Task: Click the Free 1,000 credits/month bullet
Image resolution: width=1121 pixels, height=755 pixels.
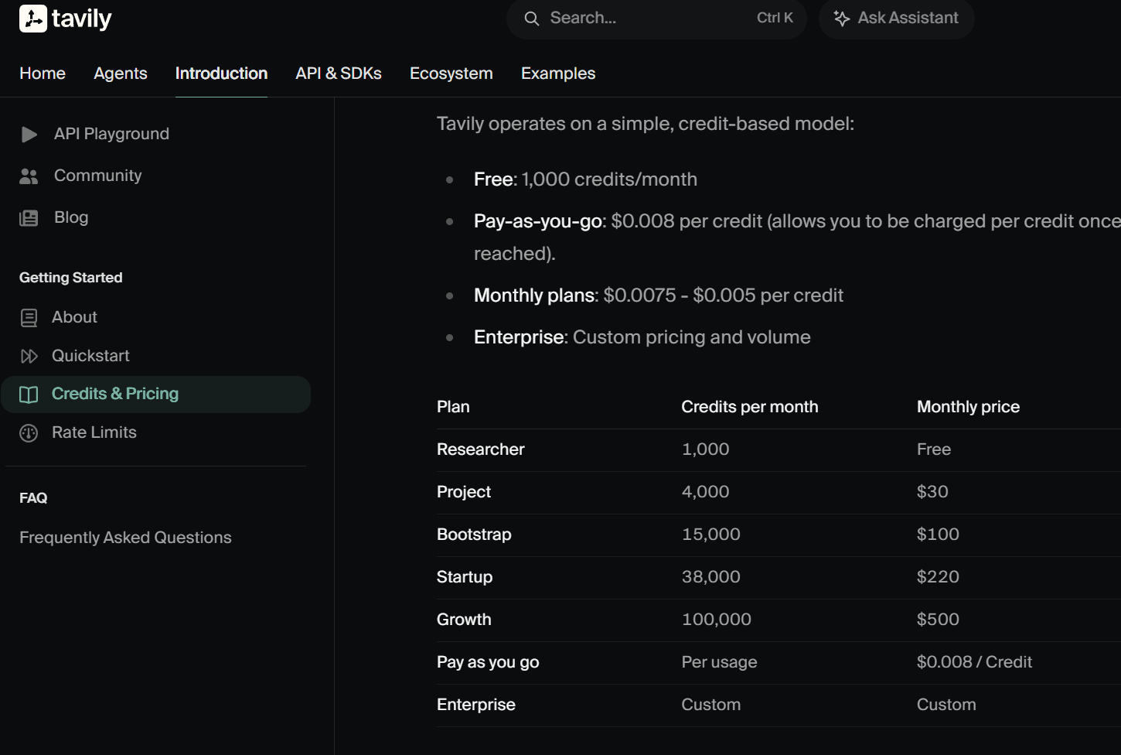Action: [x=585, y=179]
